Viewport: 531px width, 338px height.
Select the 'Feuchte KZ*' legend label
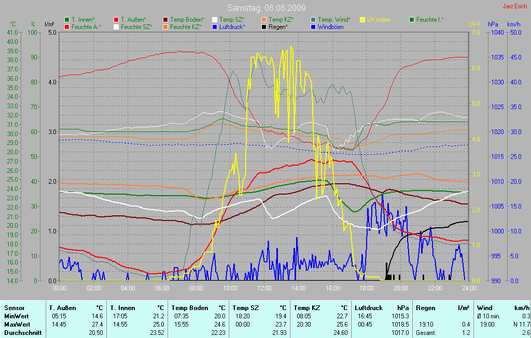[x=186, y=27]
